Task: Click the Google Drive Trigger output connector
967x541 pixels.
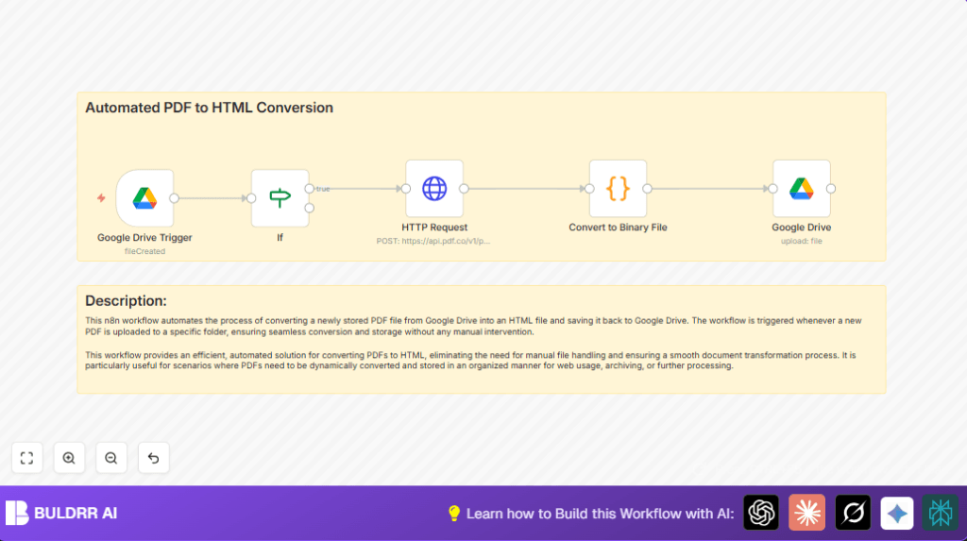Action: (x=175, y=198)
